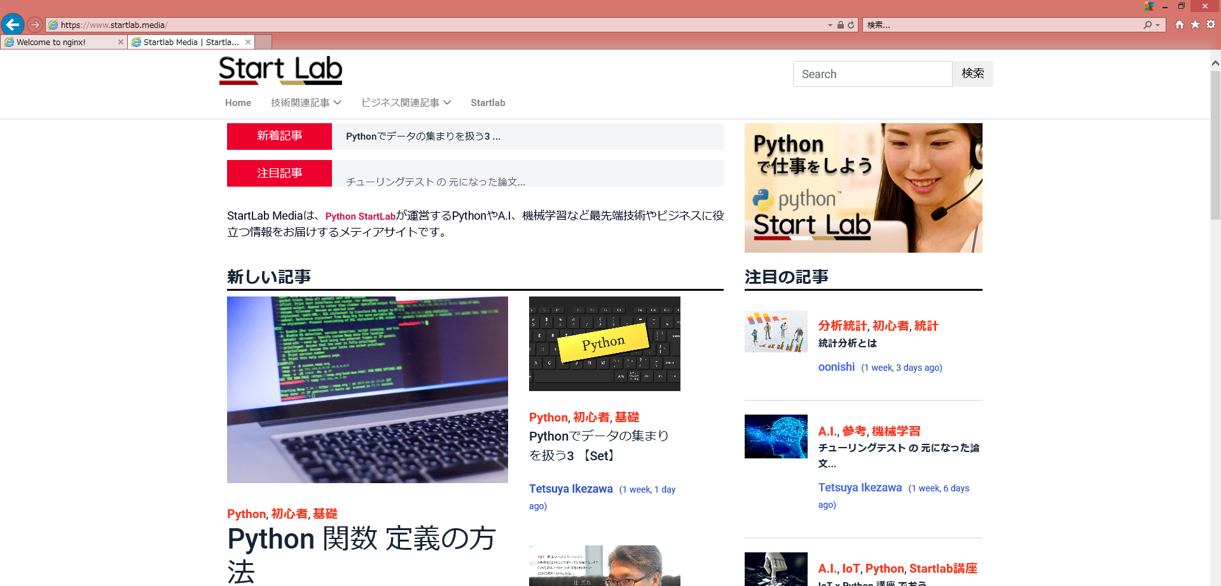Image resolution: width=1221 pixels, height=586 pixels.
Task: Open the laptop code screen article image
Action: click(368, 390)
